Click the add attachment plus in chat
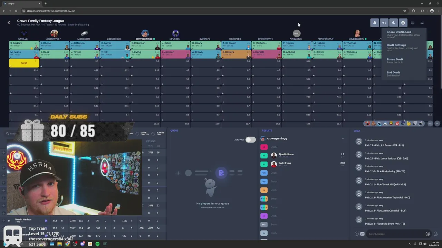This screenshot has height=248, width=442. [x=357, y=234]
